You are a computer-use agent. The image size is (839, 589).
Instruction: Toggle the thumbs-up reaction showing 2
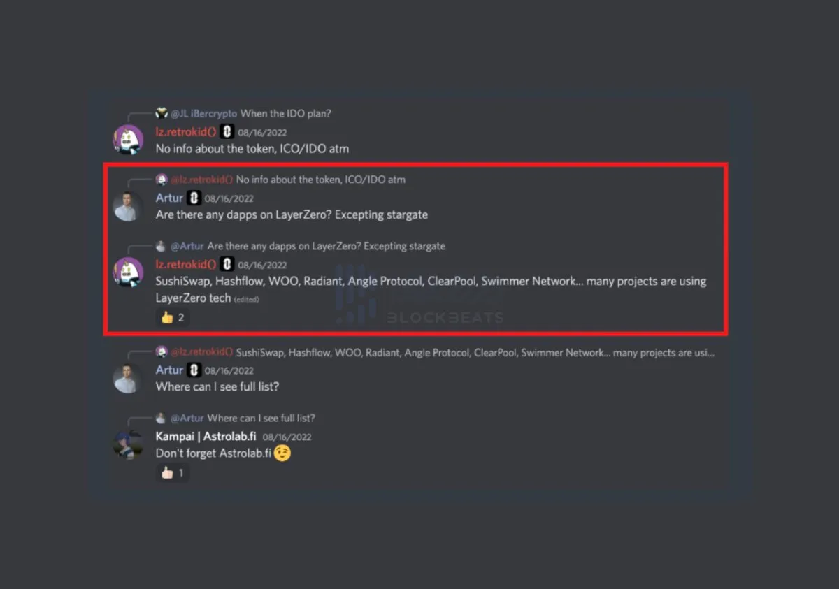(x=173, y=318)
